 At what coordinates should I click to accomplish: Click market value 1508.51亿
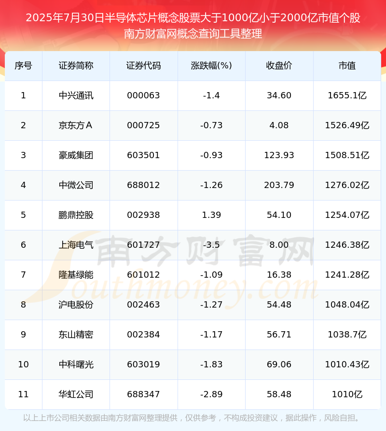[x=347, y=155]
